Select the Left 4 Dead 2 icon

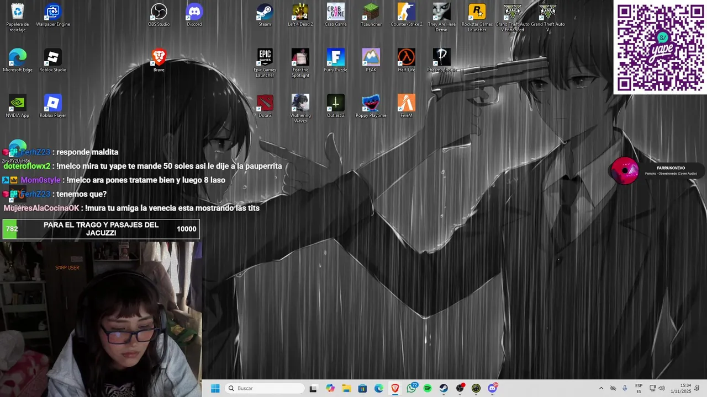tap(300, 15)
